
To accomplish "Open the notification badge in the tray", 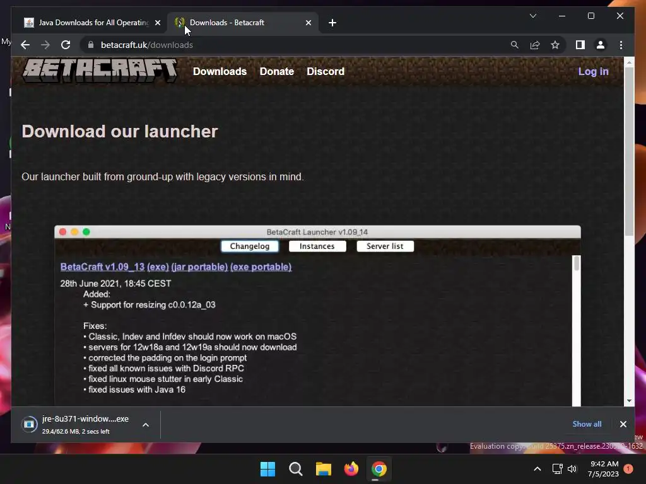I will pyautogui.click(x=628, y=469).
